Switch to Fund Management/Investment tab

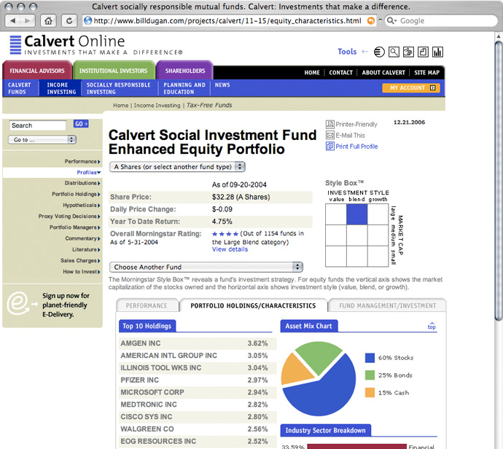click(388, 305)
